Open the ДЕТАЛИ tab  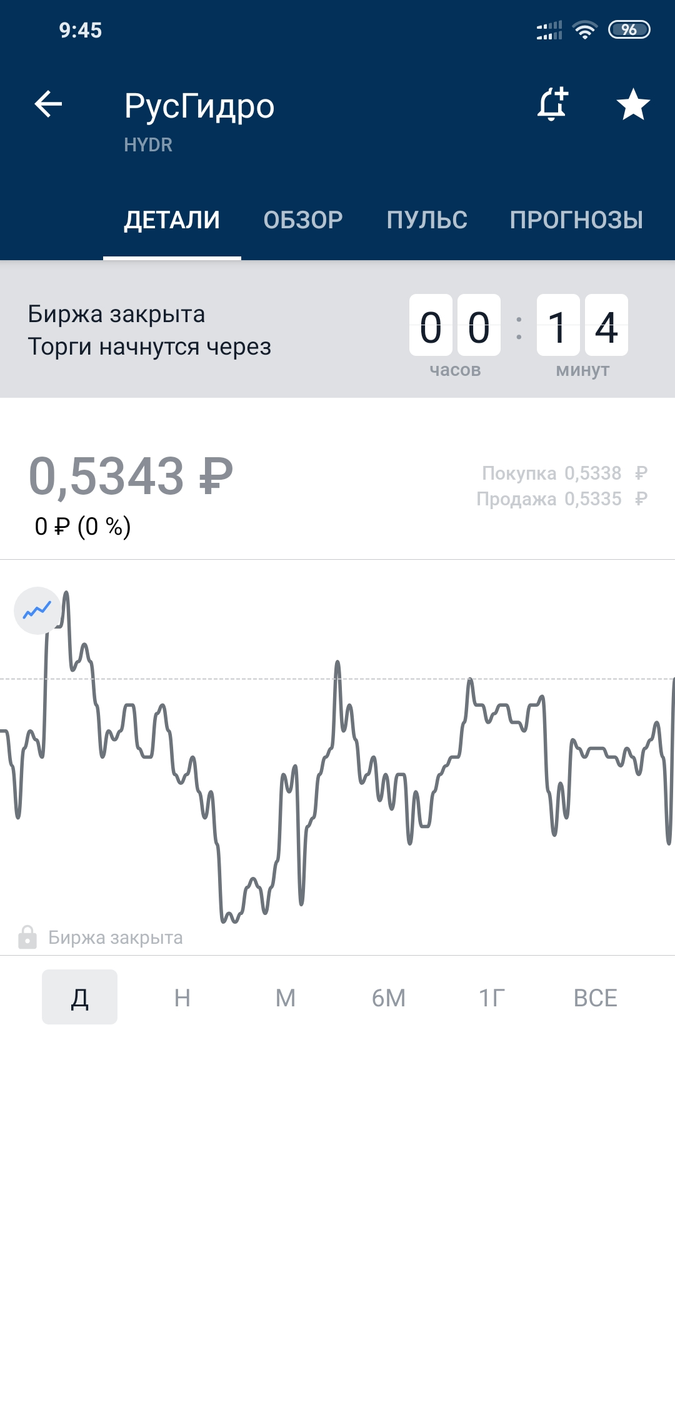tap(172, 220)
